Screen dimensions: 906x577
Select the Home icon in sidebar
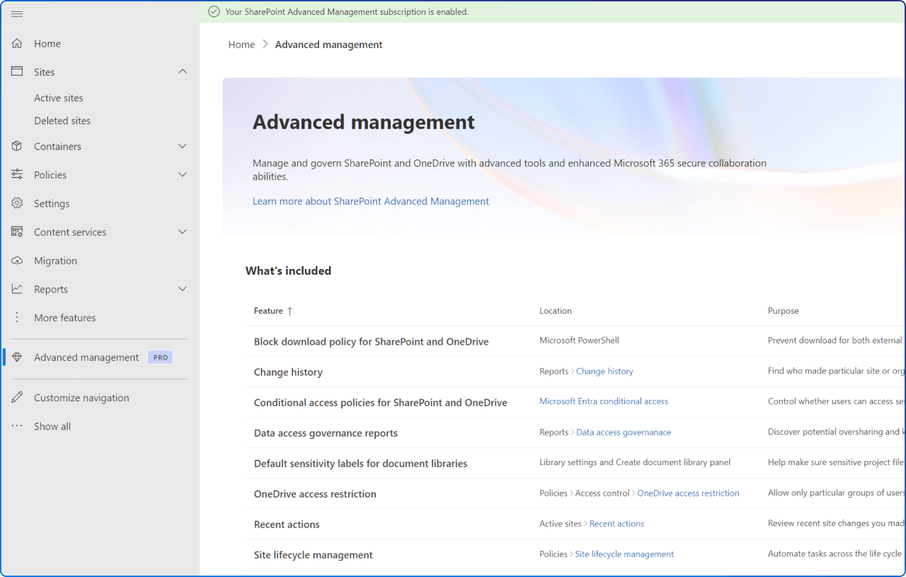[x=16, y=42]
